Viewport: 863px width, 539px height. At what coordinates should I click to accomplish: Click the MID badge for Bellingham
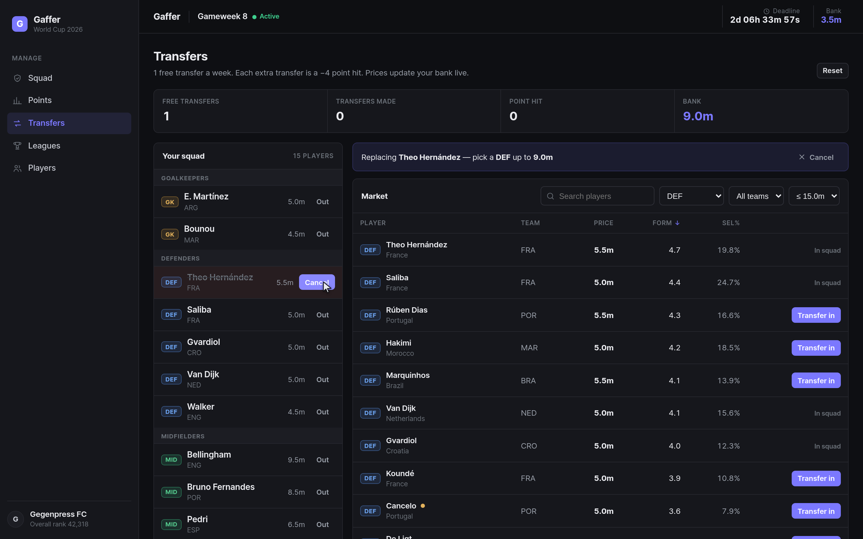point(171,460)
